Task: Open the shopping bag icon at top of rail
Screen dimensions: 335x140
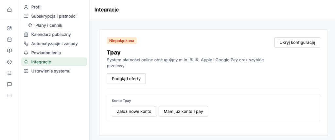Action: pyautogui.click(x=9, y=10)
